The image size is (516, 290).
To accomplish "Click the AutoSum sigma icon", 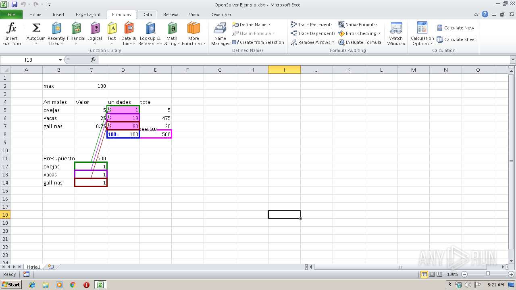I will (x=36, y=28).
